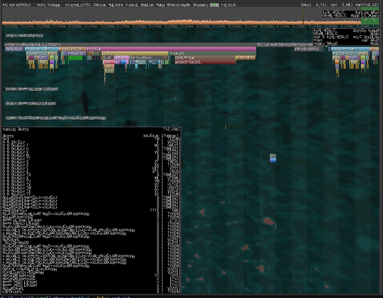Open the last menu item right of the highlighted one
Screen dimensions: 383x298
[229, 5]
